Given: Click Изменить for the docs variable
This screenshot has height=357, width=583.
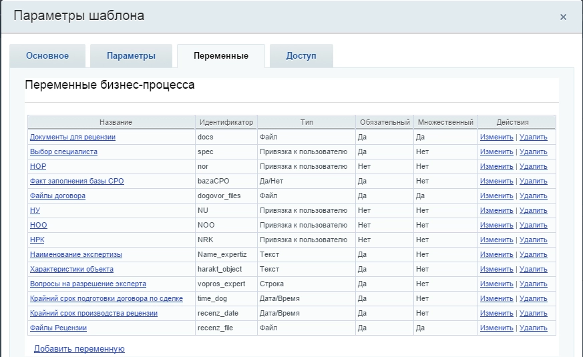Looking at the screenshot, I should (496, 137).
